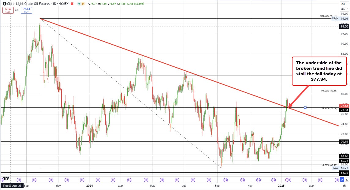The height and width of the screenshot is (190, 350).
Task: Click the rollover icon just before second Nov label
Action: [x=243, y=180]
